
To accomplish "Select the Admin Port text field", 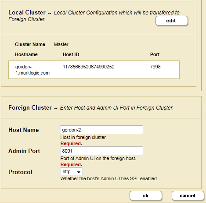I will pyautogui.click(x=101, y=151).
